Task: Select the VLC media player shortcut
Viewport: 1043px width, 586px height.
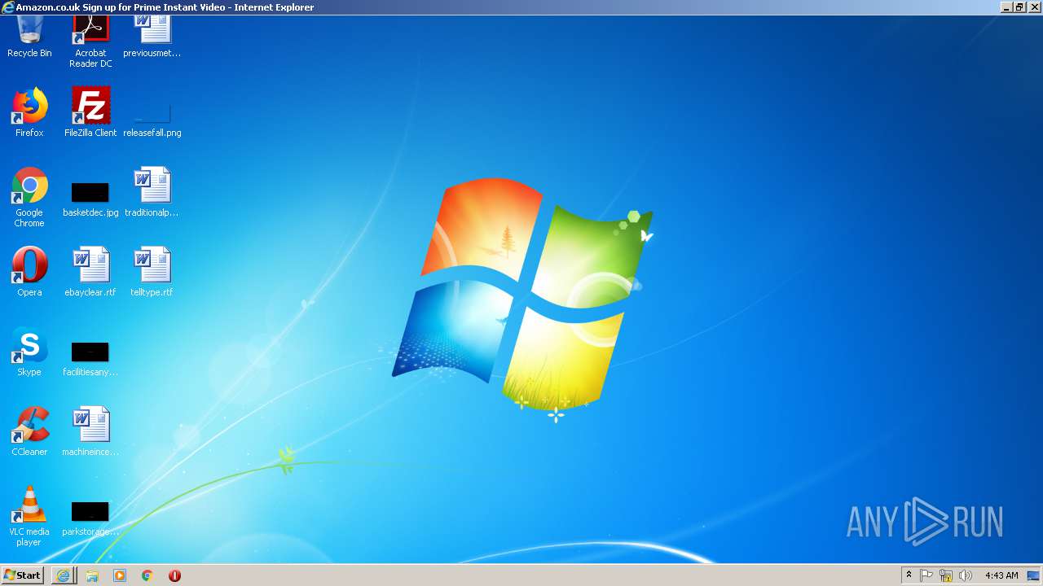Action: (29, 516)
